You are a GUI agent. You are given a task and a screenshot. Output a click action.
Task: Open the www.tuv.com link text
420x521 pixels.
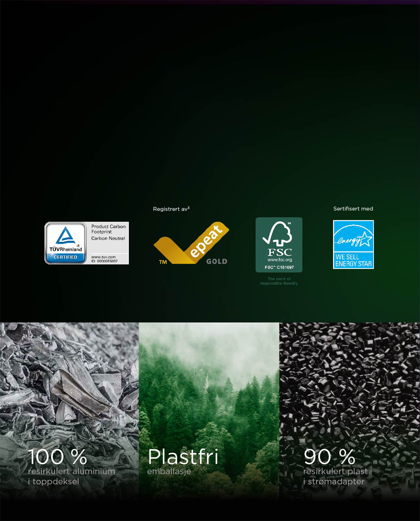coord(103,257)
